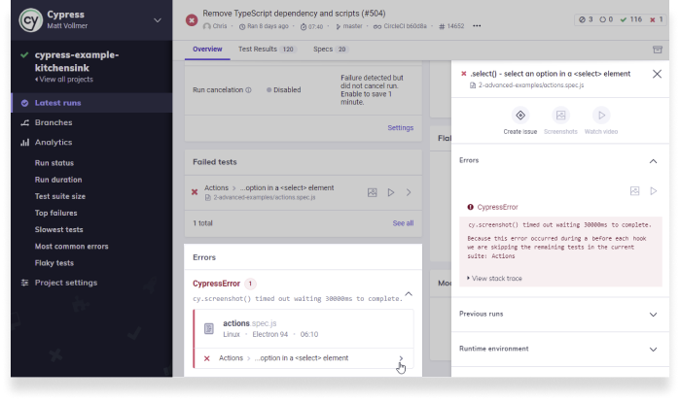Open failed test details chevron in Failed tests

tap(409, 192)
